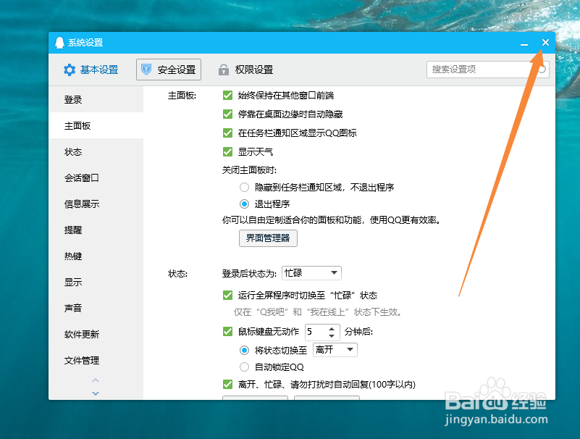The image size is (580, 439).
Task: Select 登录 in the sidebar
Action: coord(96,99)
